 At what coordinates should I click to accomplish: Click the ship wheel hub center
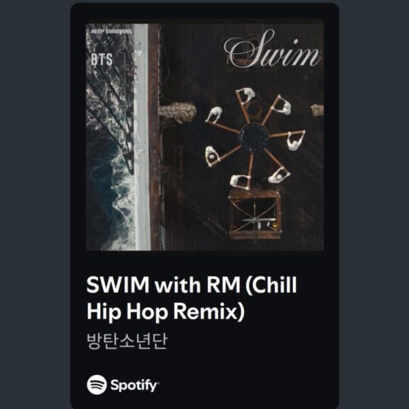click(254, 138)
